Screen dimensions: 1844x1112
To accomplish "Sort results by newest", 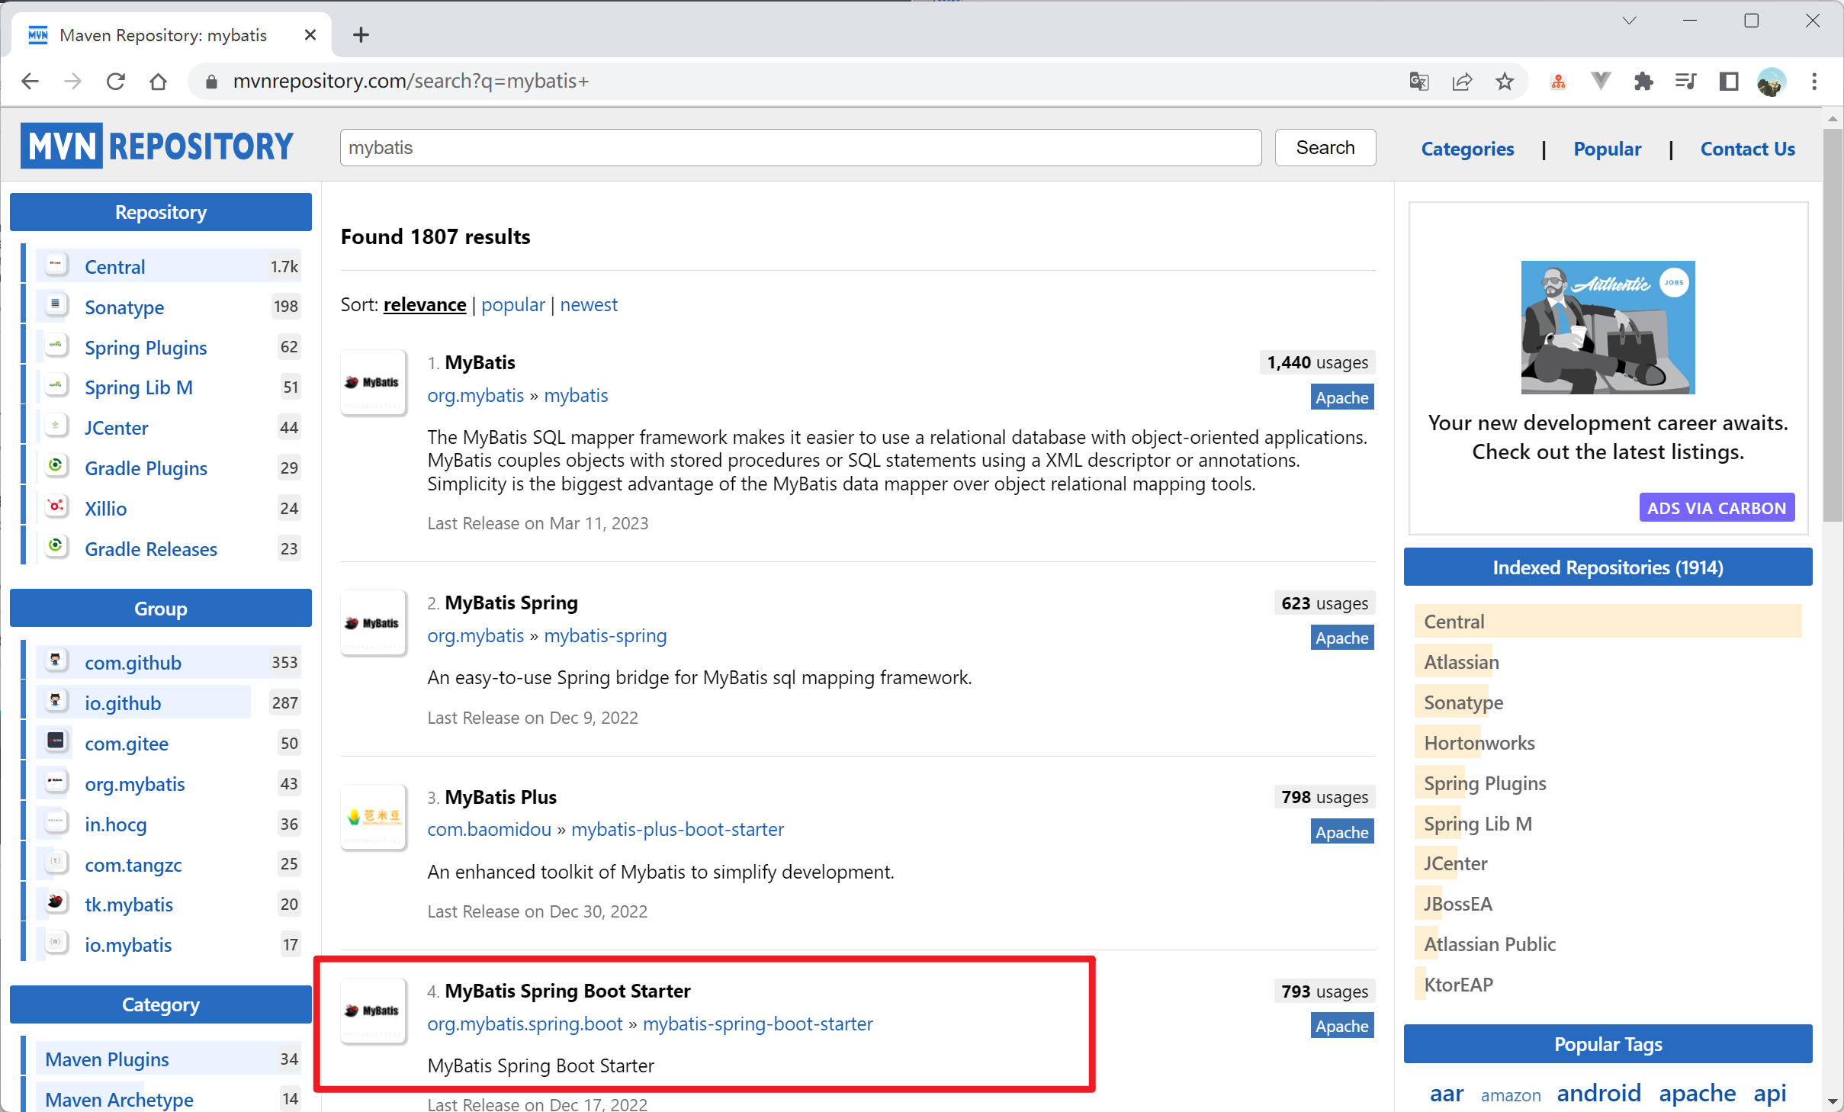I will pyautogui.click(x=588, y=304).
